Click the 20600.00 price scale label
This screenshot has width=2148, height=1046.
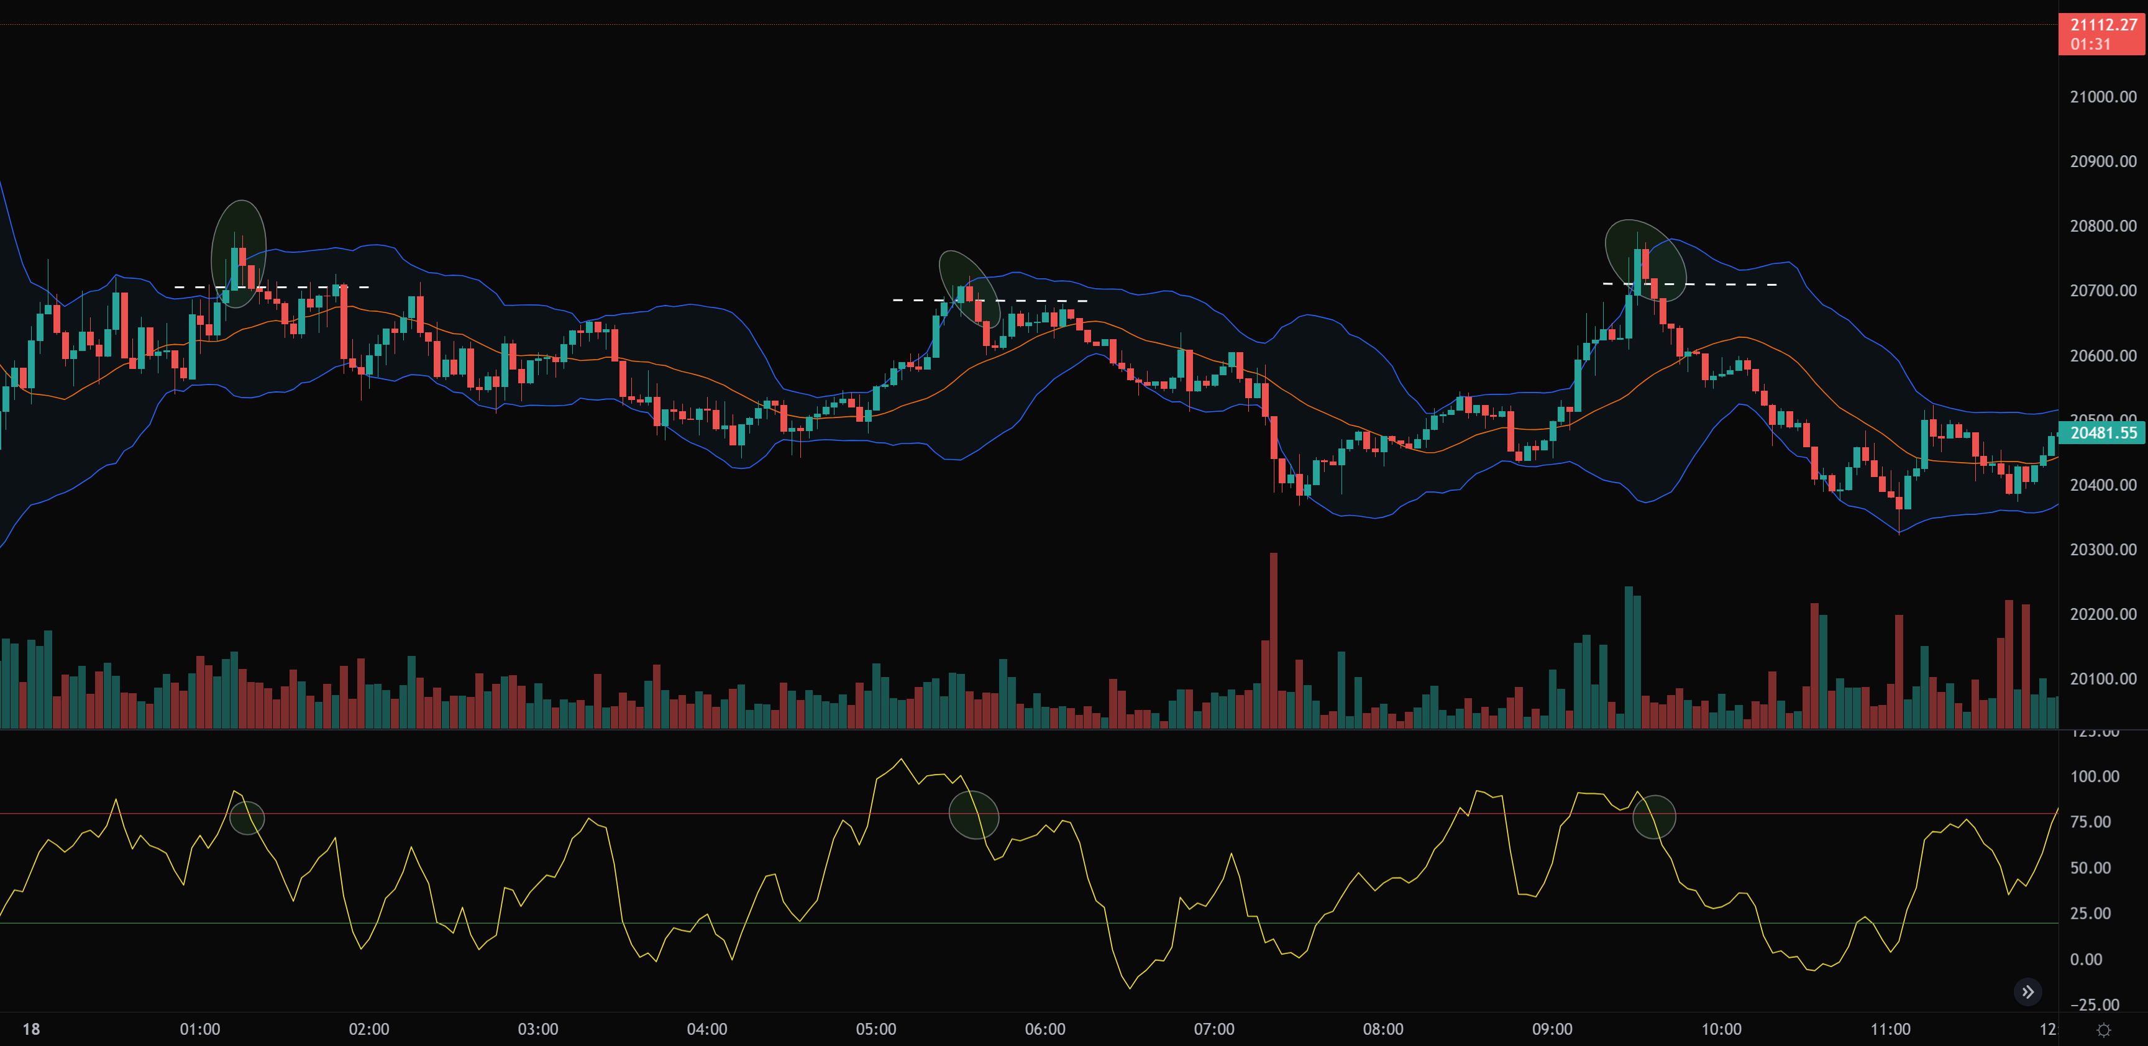(x=2103, y=356)
